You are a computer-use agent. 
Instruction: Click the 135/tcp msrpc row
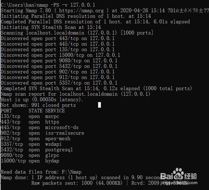click(x=30, y=116)
